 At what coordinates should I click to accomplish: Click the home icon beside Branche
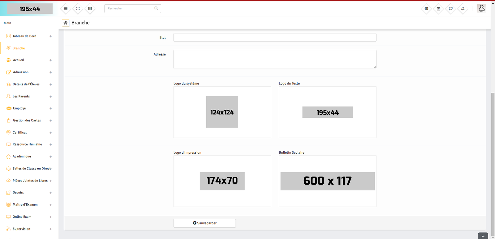tap(66, 23)
